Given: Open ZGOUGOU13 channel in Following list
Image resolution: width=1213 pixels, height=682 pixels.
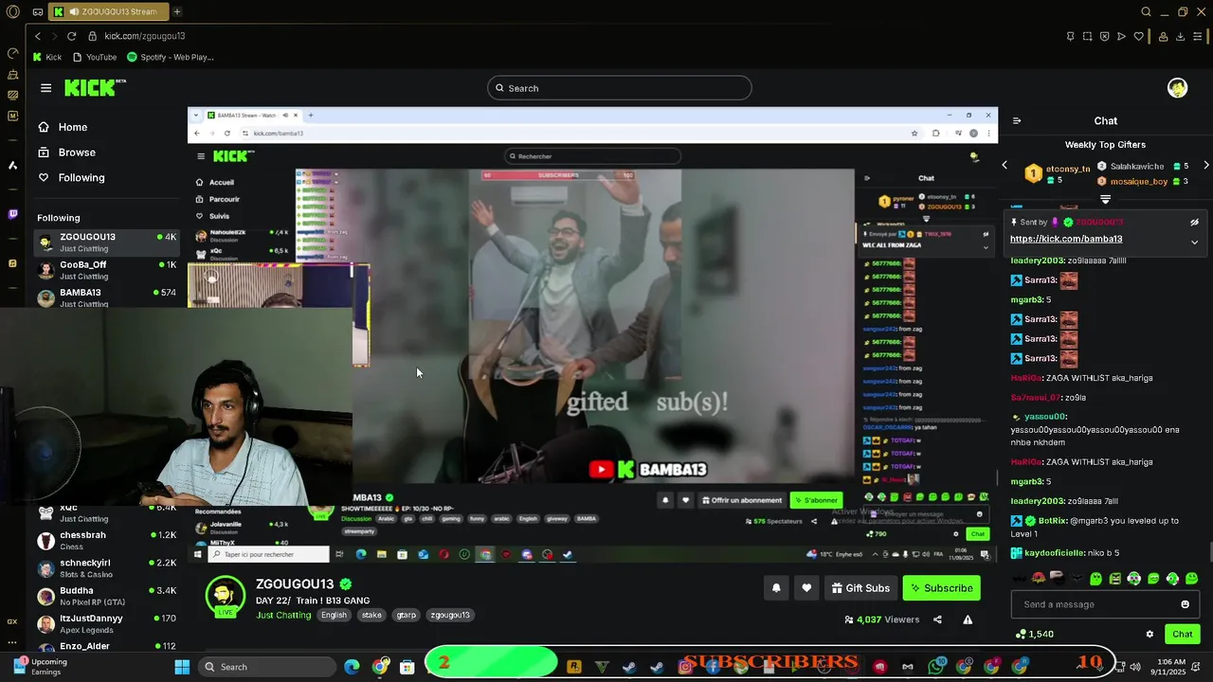Looking at the screenshot, I should pyautogui.click(x=106, y=242).
